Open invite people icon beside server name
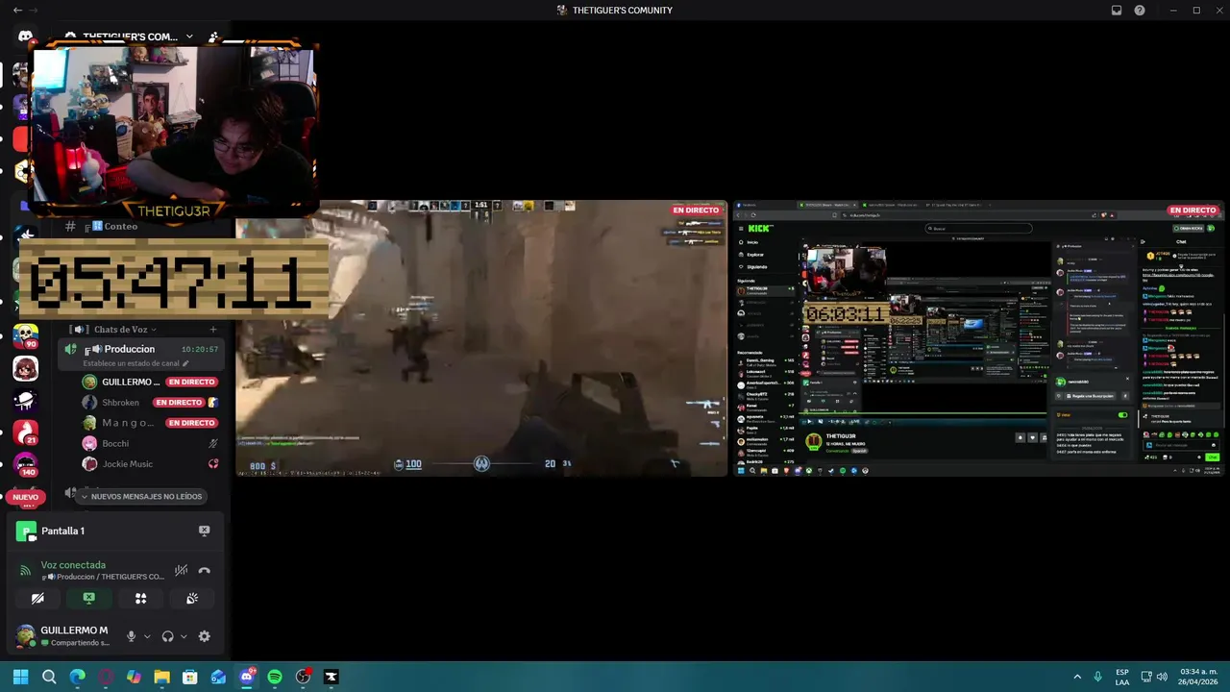Screen dimensions: 1230x692 [214, 37]
